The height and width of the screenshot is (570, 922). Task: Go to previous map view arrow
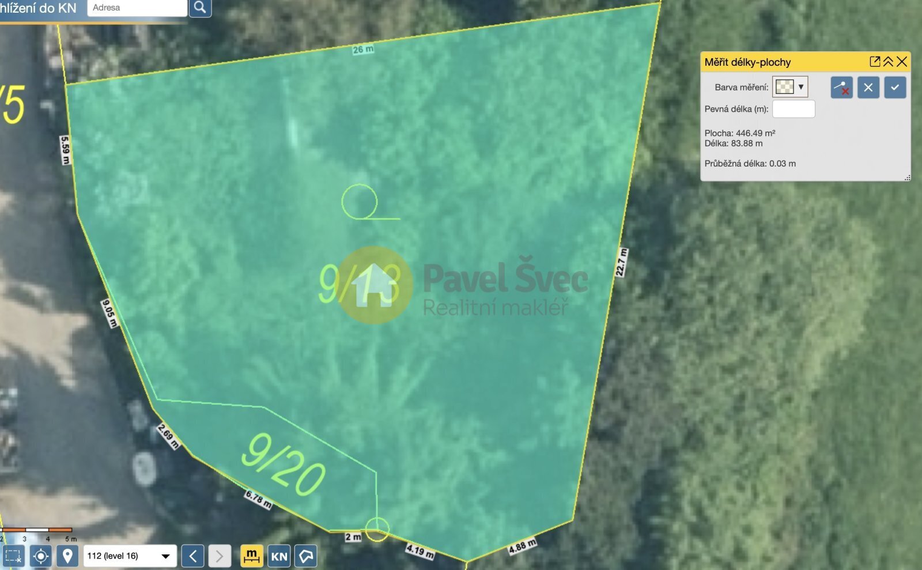point(192,556)
